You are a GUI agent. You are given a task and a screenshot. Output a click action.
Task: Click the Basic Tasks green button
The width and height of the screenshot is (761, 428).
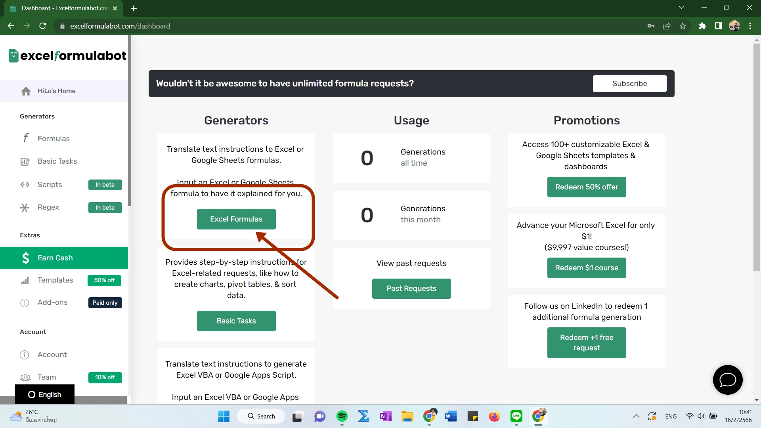pos(236,321)
